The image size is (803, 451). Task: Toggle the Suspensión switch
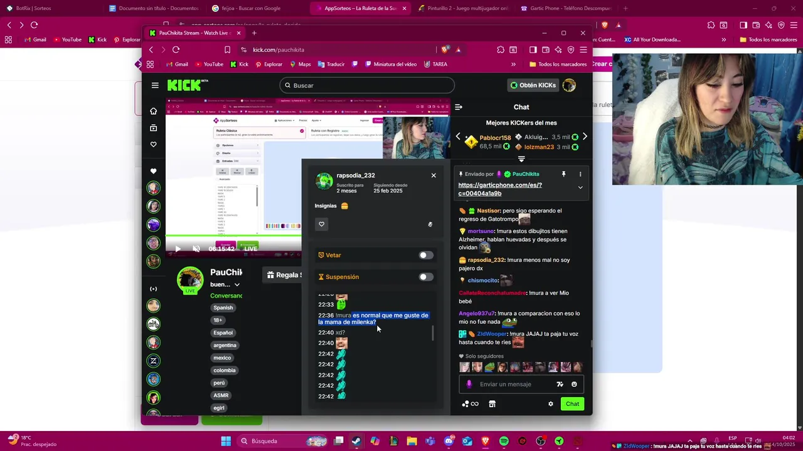coord(426,277)
